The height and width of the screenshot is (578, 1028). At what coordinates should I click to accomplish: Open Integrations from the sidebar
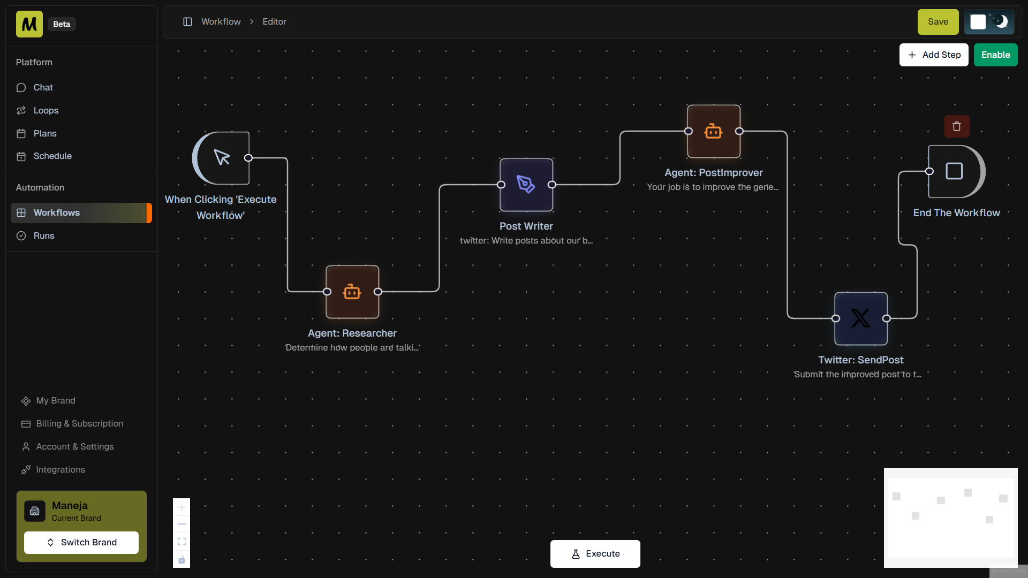(60, 469)
